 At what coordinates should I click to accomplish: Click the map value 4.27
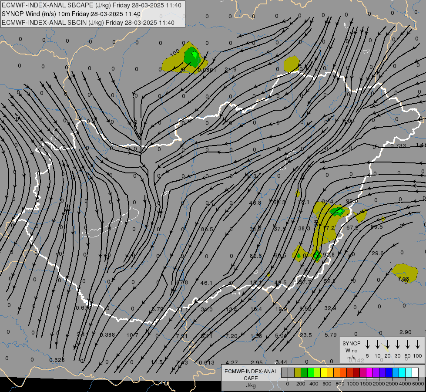click(231, 362)
